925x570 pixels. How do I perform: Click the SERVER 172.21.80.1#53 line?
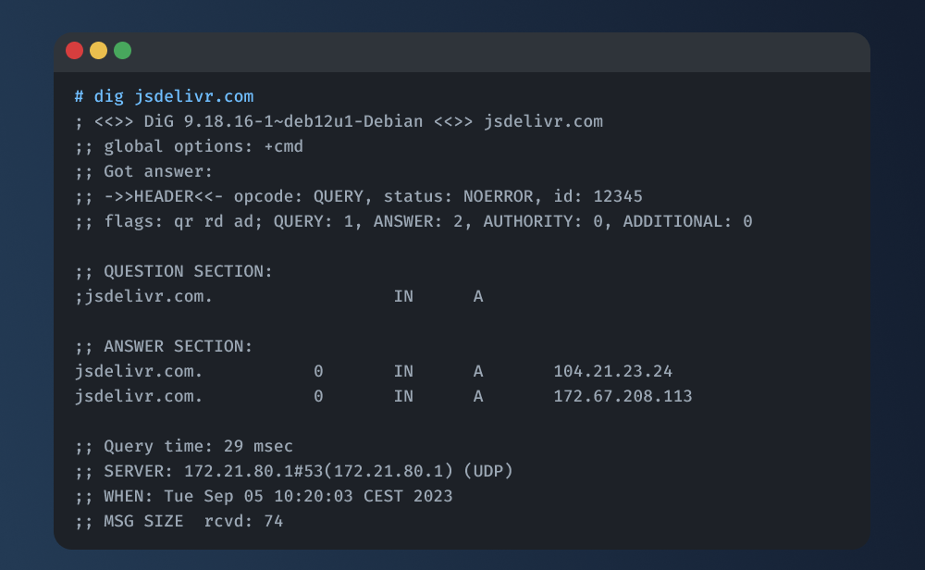tap(294, 471)
